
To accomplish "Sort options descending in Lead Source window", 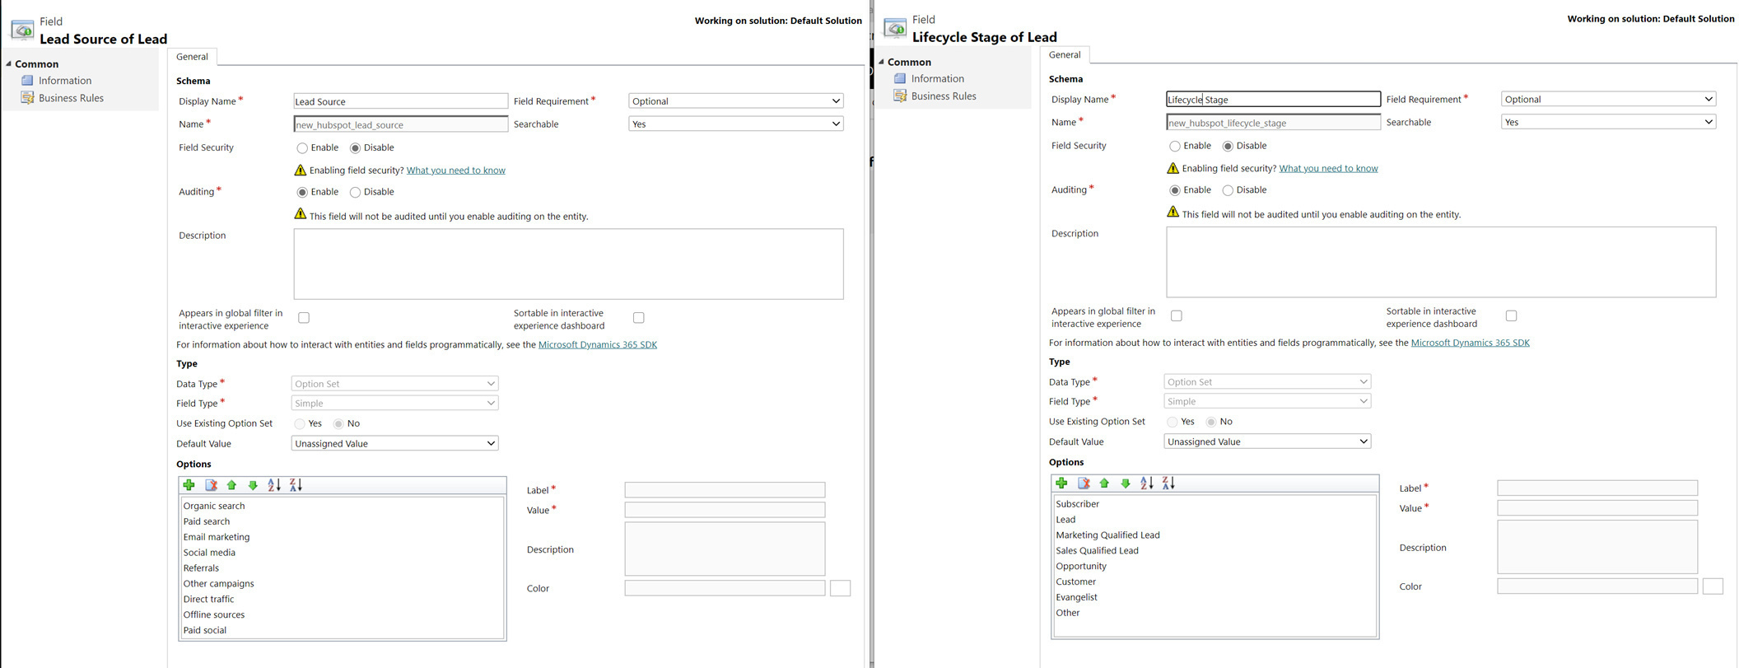I will (296, 485).
